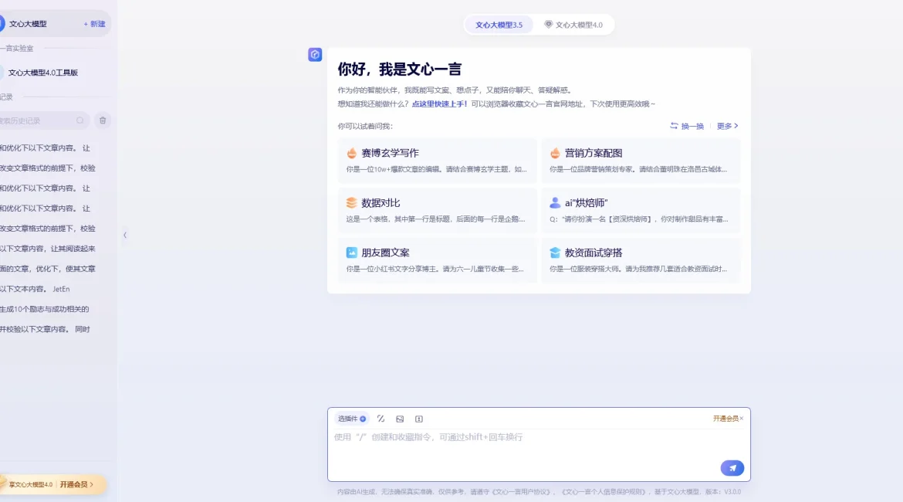Switch to the 文心大模型3.5 tab
Image resolution: width=903 pixels, height=502 pixels.
pyautogui.click(x=499, y=25)
